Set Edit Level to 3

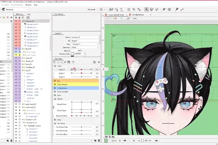(x=104, y=9)
